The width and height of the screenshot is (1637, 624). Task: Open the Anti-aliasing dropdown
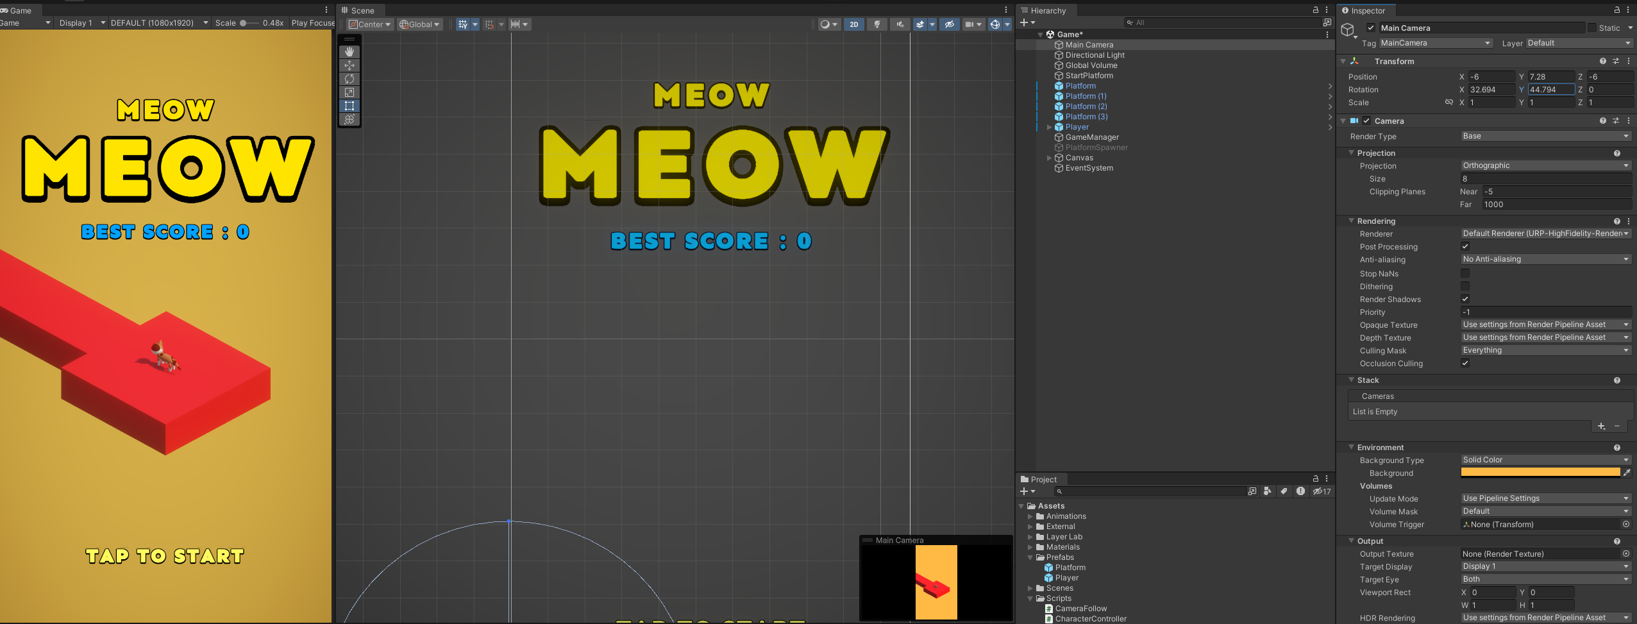[1546, 259]
